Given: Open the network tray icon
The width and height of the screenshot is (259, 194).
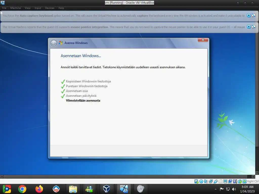Looking at the screenshot, I should (x=228, y=189).
